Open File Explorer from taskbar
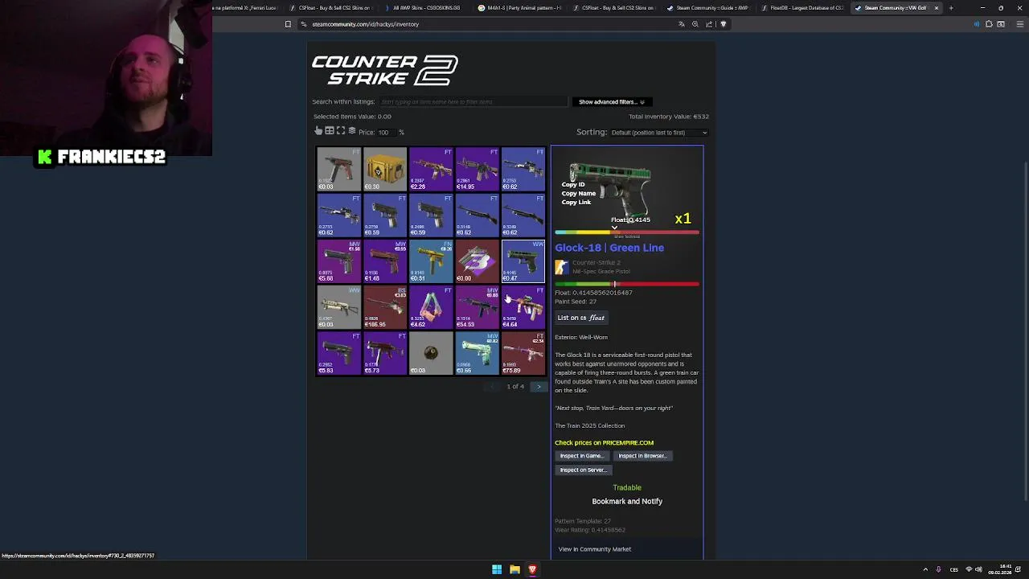This screenshot has height=579, width=1029. tap(514, 569)
